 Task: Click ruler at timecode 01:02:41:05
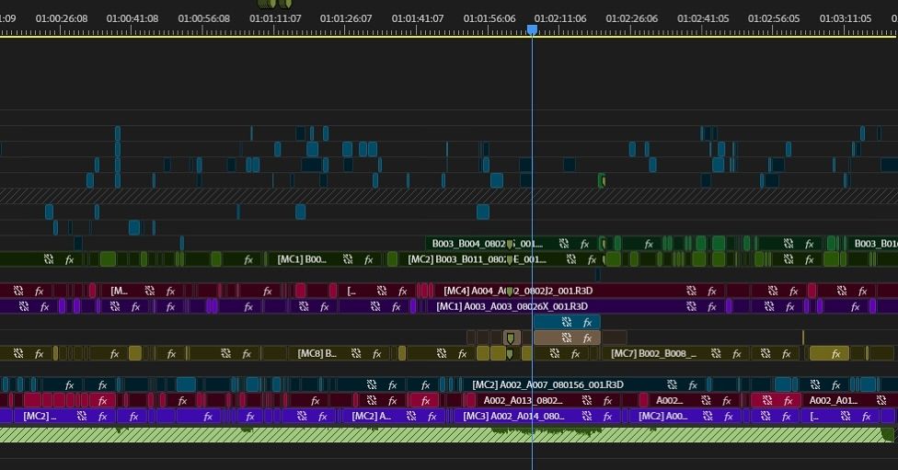coord(703,19)
